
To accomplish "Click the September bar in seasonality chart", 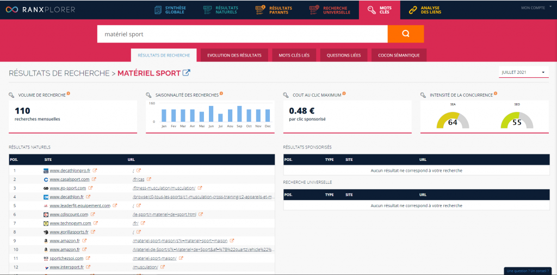I will coord(239,114).
